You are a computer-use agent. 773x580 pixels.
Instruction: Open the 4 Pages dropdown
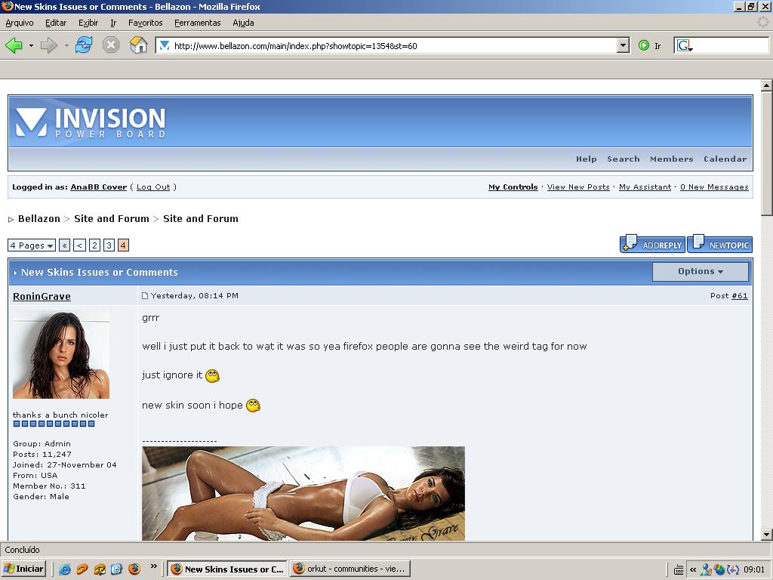click(32, 245)
